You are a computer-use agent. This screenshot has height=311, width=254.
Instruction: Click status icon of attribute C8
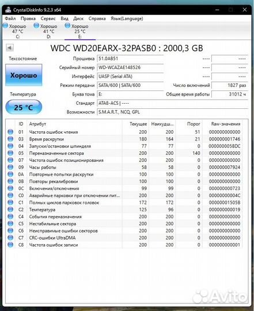(10, 245)
